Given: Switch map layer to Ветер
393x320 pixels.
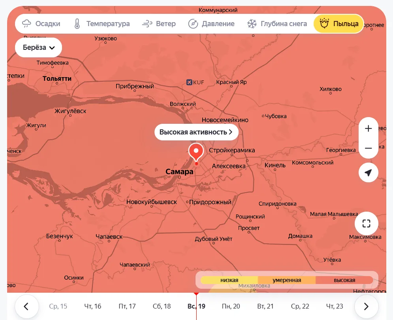Looking at the screenshot, I should tap(159, 24).
